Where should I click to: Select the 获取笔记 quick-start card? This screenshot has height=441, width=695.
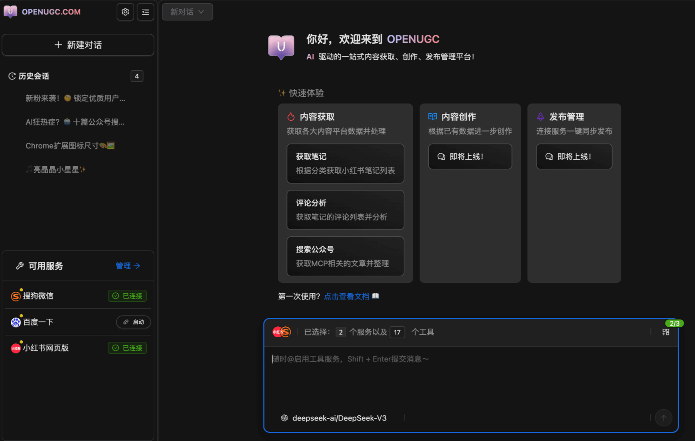(x=345, y=164)
